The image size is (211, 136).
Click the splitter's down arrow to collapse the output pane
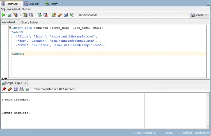point(5,79)
